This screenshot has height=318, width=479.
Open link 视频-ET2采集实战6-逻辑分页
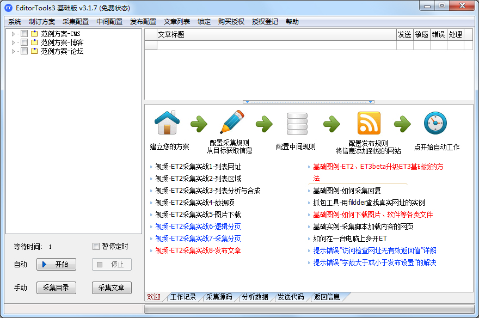(x=198, y=227)
